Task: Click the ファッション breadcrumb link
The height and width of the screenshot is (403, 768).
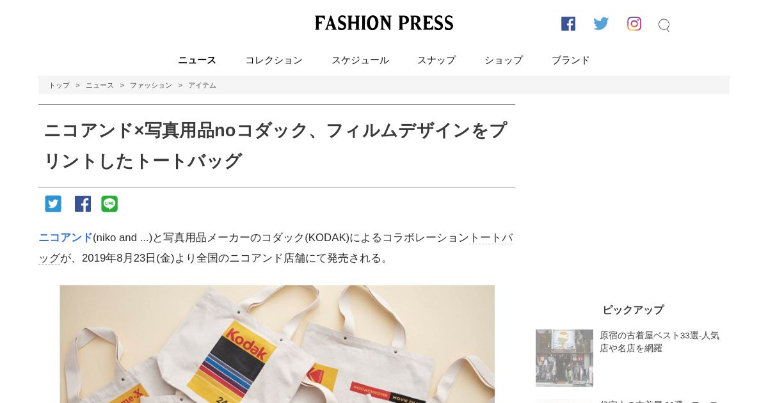Action: tap(151, 85)
